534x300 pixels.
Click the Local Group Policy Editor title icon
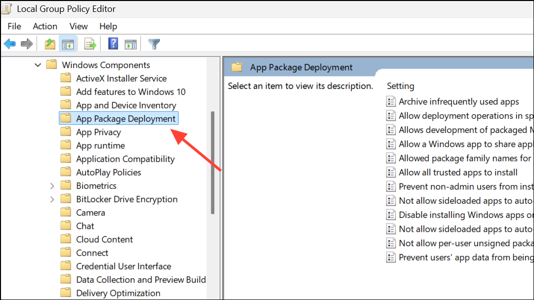click(x=7, y=8)
